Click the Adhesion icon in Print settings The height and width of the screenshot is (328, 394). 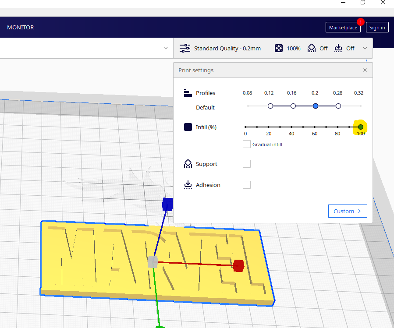click(x=188, y=185)
